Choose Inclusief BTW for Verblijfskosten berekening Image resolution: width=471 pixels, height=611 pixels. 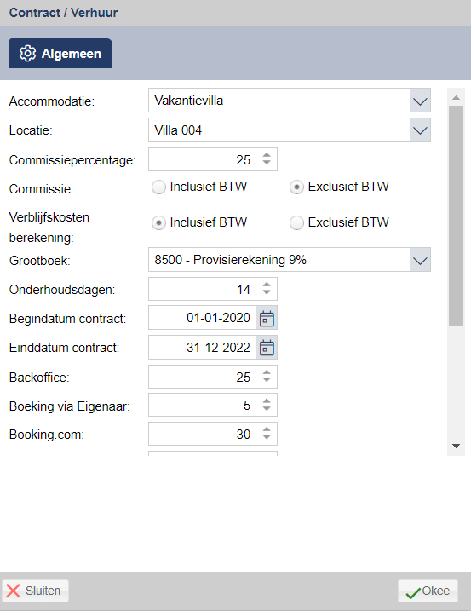point(158,223)
